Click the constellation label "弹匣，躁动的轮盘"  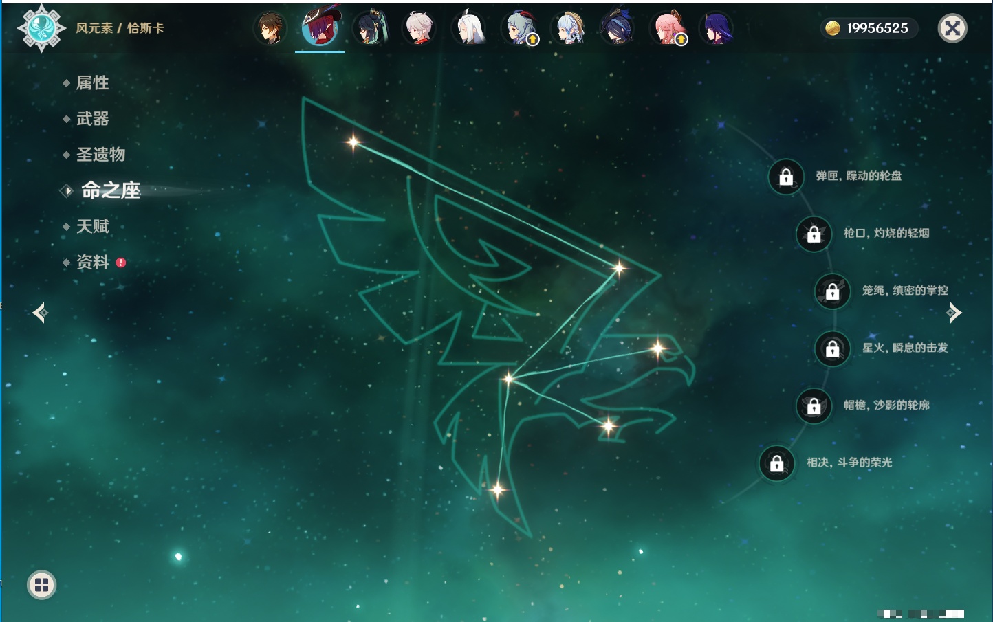tap(859, 176)
